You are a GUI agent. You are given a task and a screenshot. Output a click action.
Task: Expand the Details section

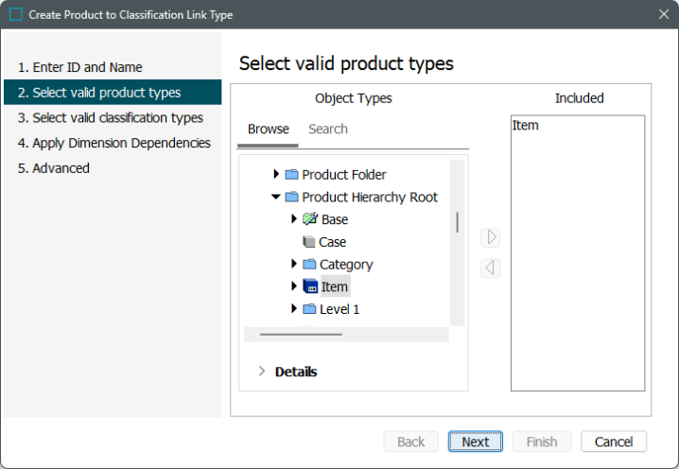262,371
